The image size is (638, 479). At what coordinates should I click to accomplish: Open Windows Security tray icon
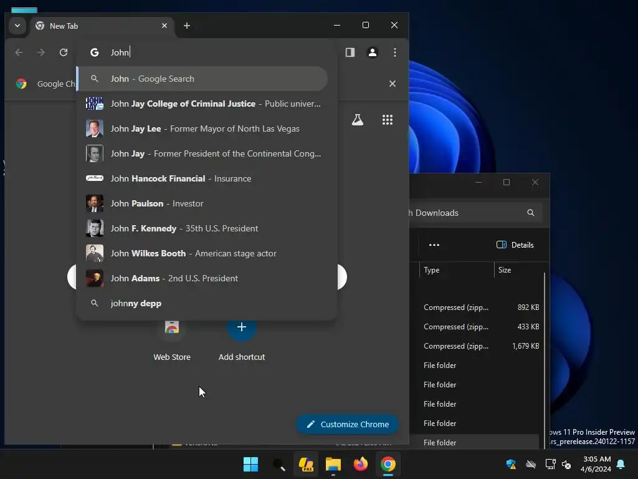[x=511, y=464]
